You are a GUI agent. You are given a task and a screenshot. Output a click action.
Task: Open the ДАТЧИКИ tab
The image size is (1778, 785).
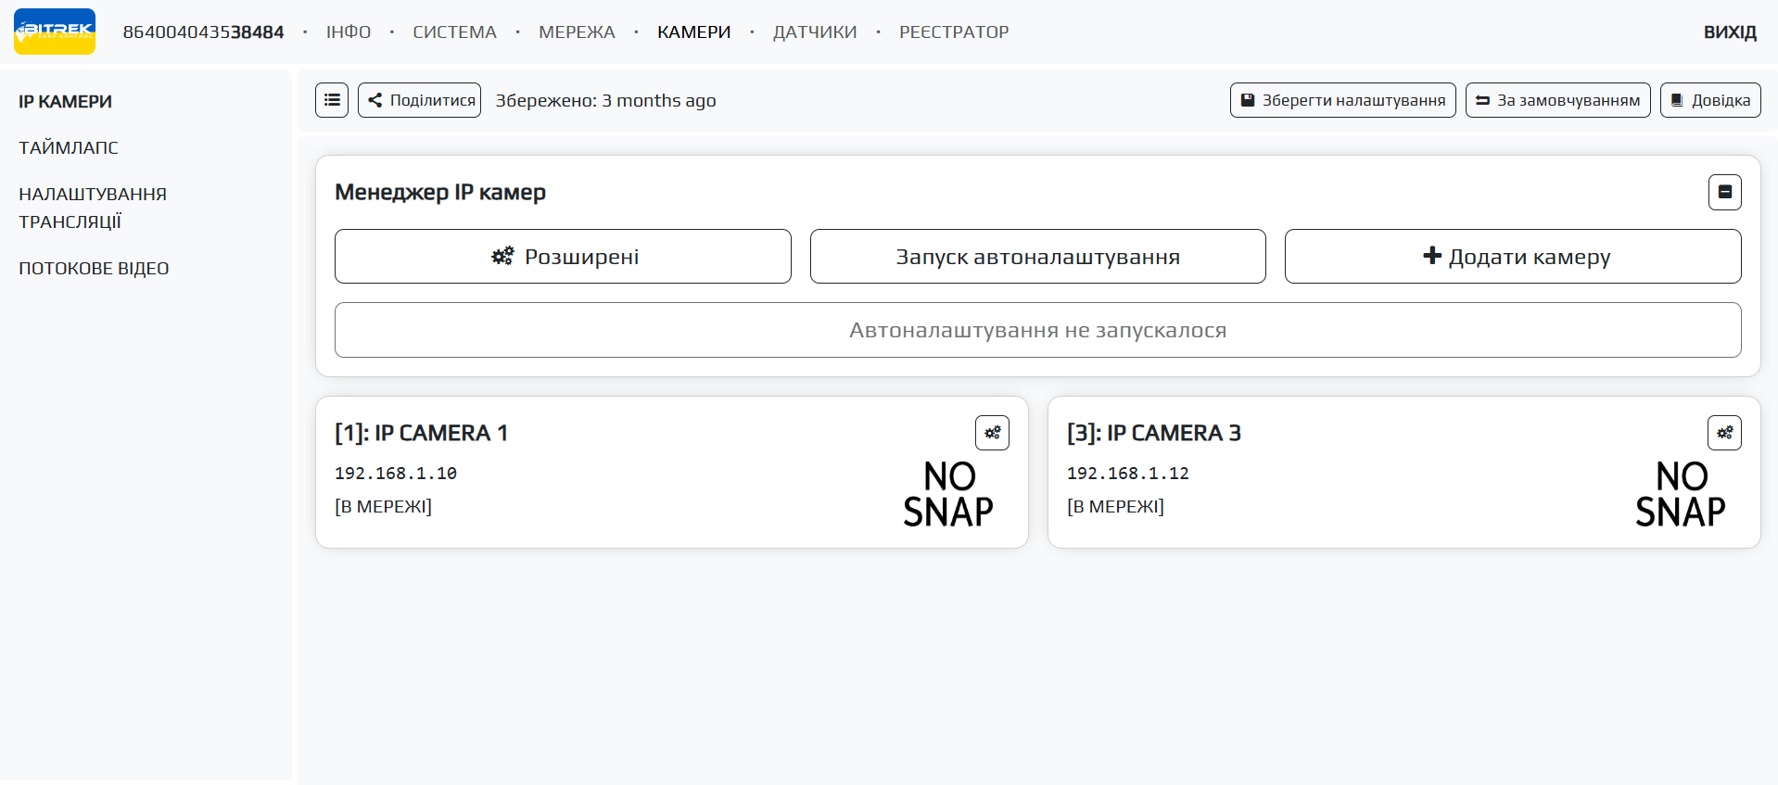click(815, 32)
